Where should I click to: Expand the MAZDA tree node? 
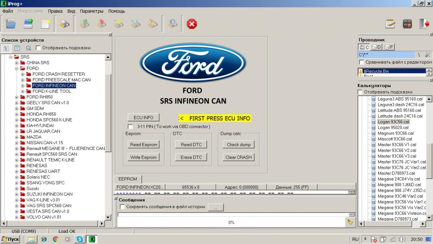[x=17, y=137]
